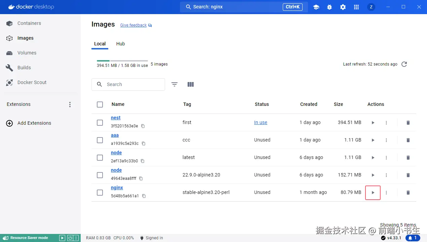Viewport: 427px width, 242px height.
Task: Go to Containers in sidebar
Action: coord(40,23)
